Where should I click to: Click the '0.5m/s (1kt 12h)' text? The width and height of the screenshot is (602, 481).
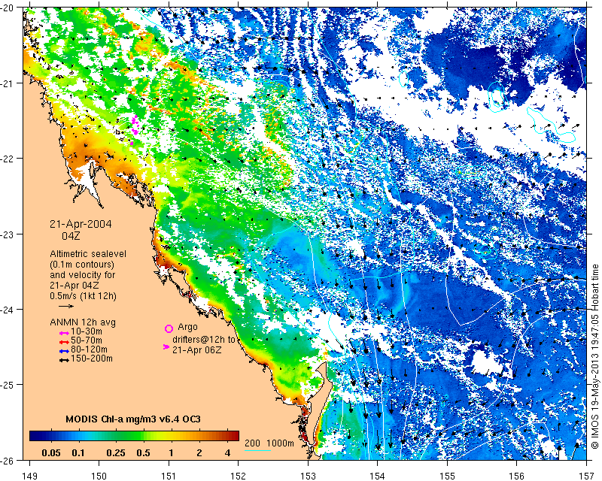pos(83,296)
